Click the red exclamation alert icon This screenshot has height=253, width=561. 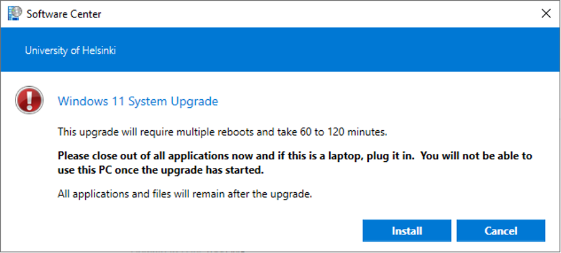point(29,100)
